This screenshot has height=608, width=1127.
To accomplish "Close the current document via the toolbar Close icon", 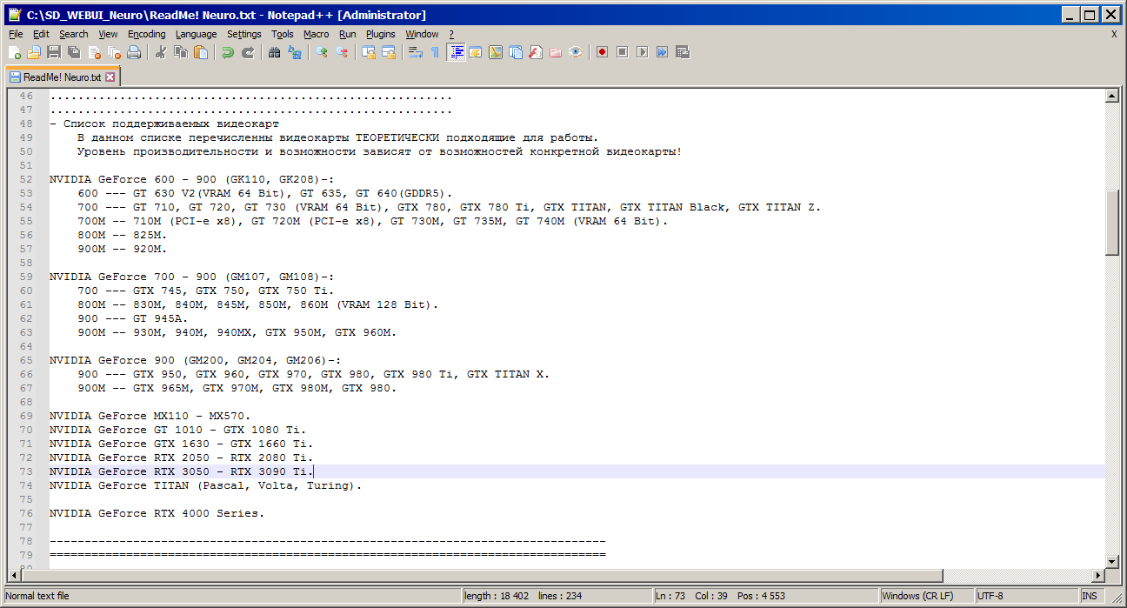I will [93, 52].
